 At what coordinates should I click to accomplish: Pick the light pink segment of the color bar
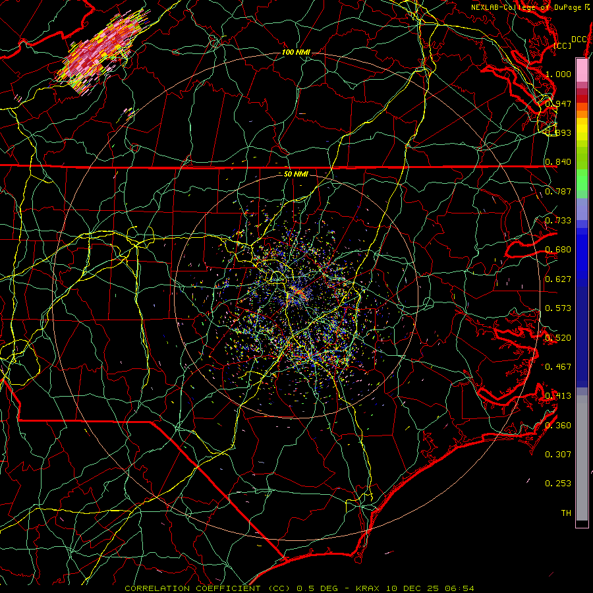point(582,71)
